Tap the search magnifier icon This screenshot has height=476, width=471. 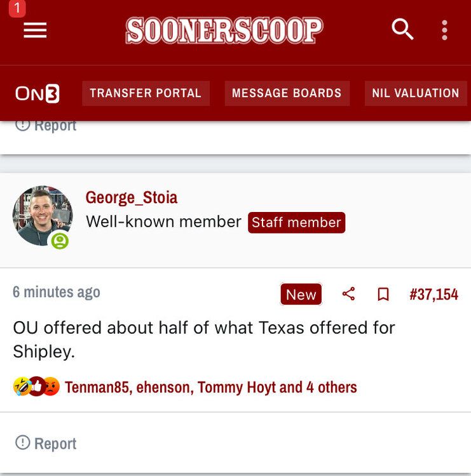[402, 29]
